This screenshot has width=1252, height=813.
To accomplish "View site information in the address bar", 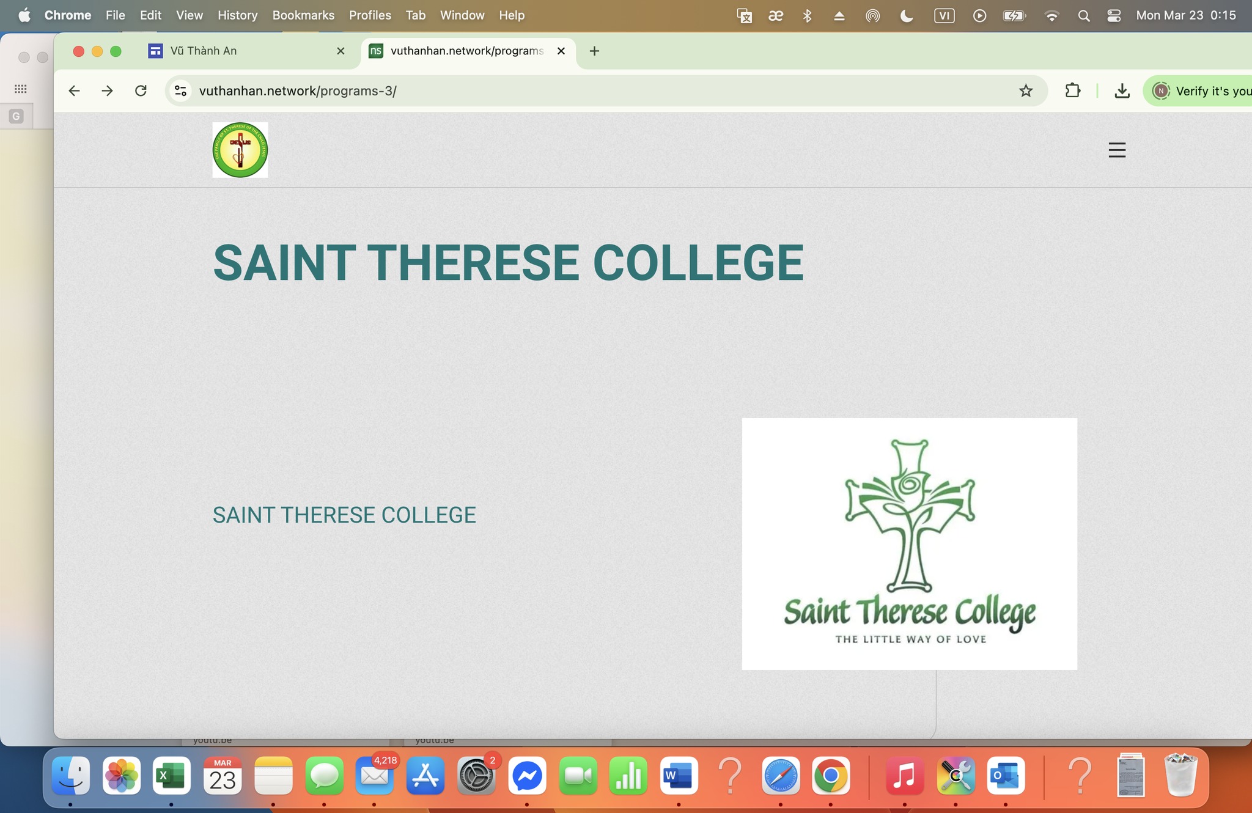I will [180, 91].
